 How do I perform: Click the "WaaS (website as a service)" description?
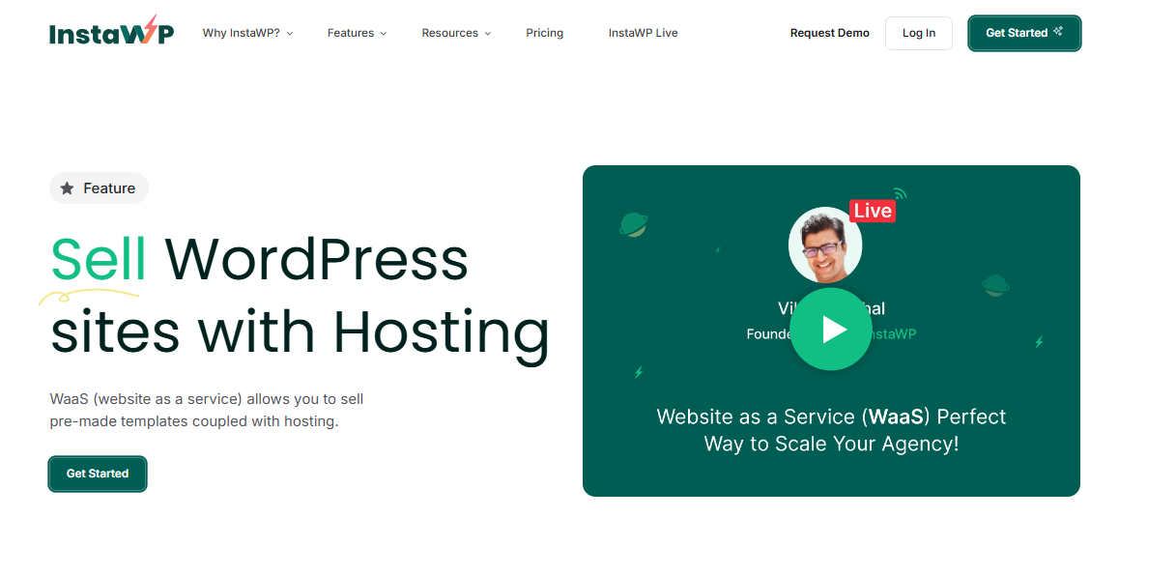(x=207, y=410)
